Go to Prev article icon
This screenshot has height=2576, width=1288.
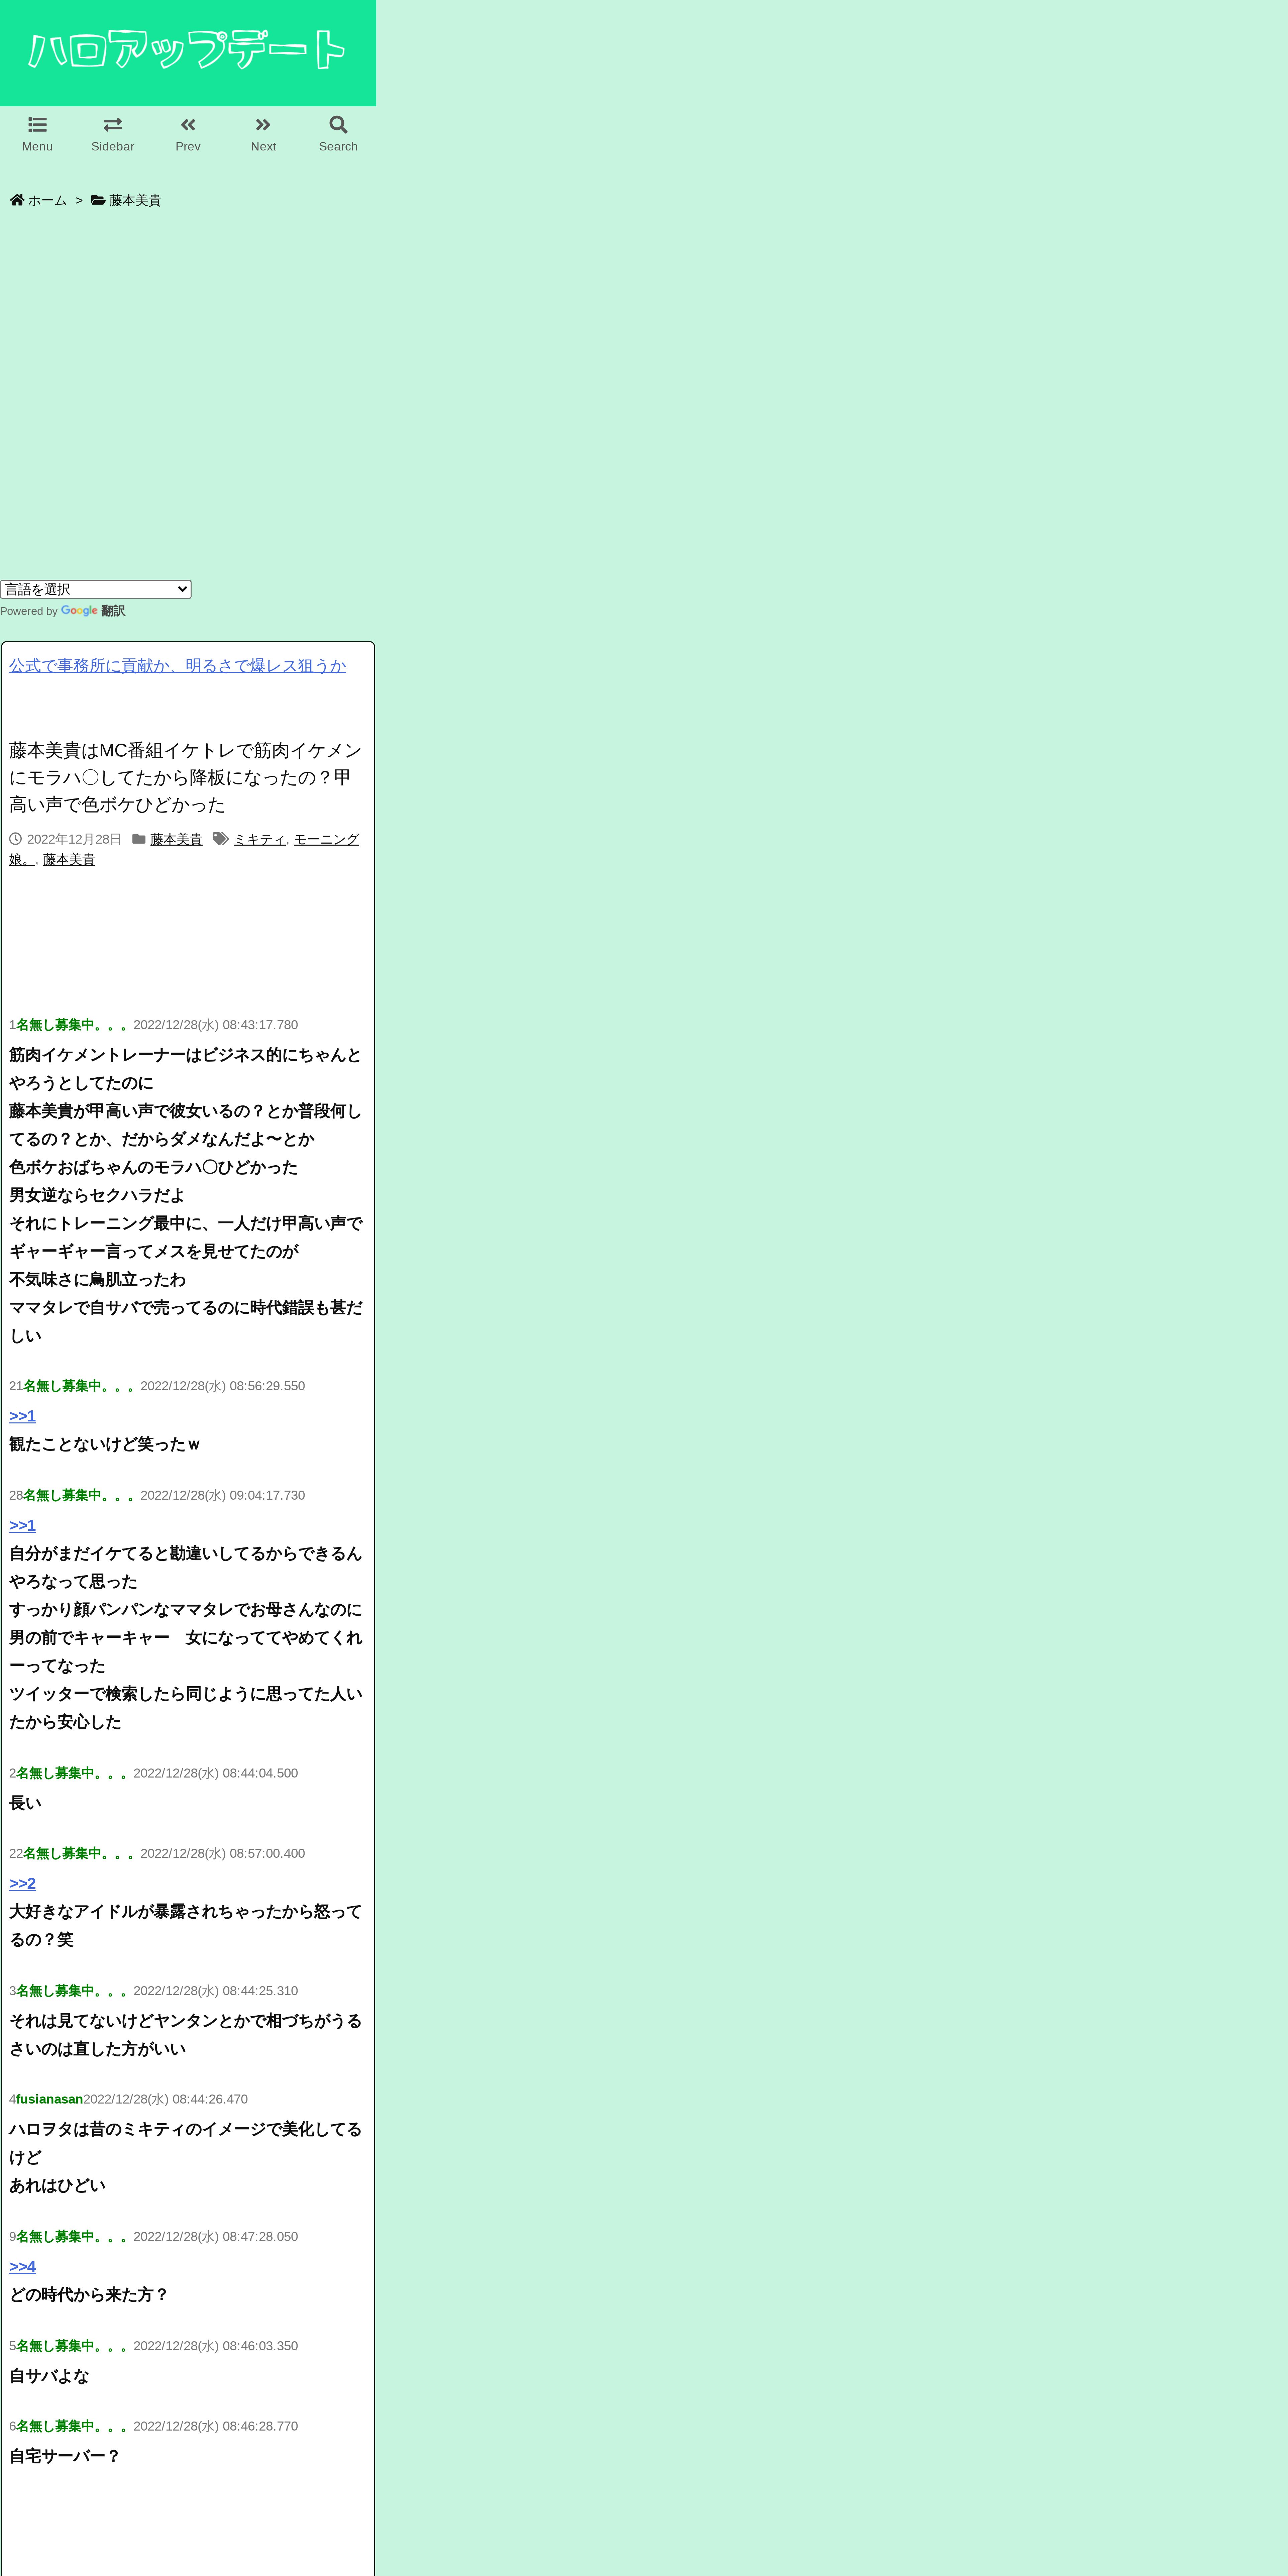(x=188, y=125)
